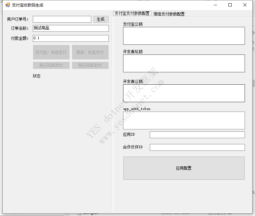The width and height of the screenshot is (255, 216).
Task: Click the 订单名称 field containing 测试商品
Action: pyautogui.click(x=71, y=28)
